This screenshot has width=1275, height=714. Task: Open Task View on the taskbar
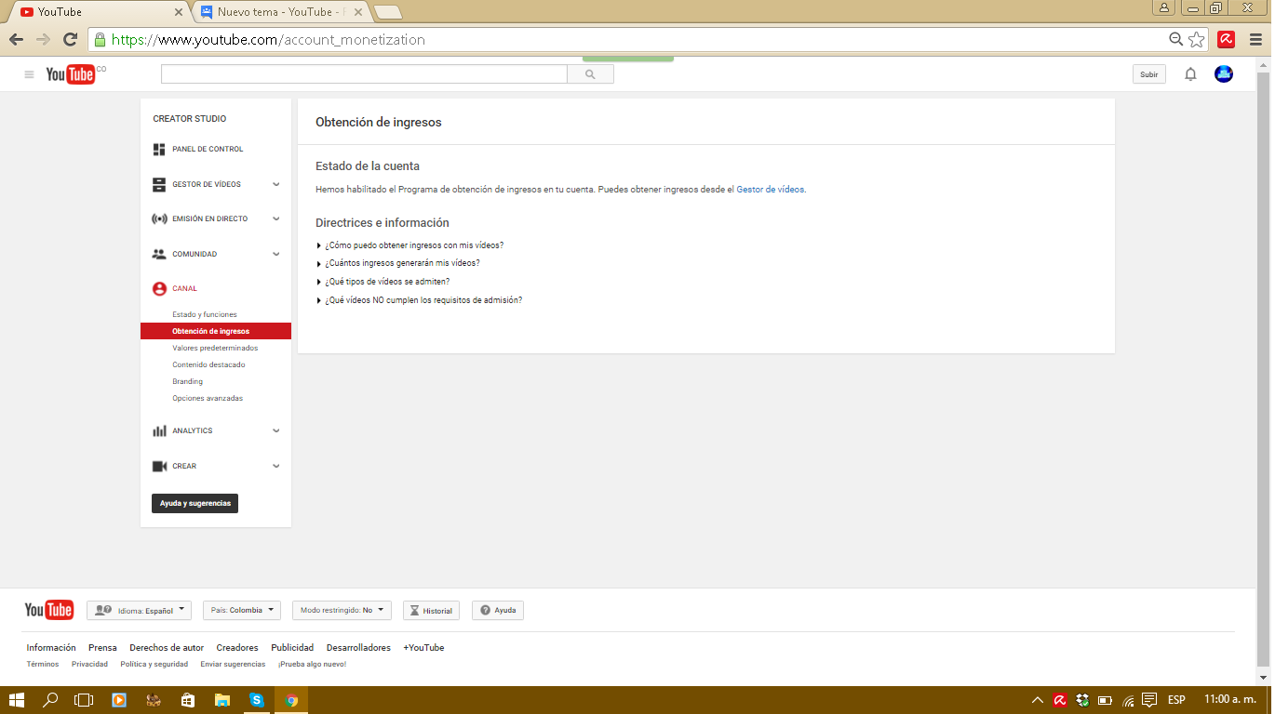pyautogui.click(x=85, y=700)
